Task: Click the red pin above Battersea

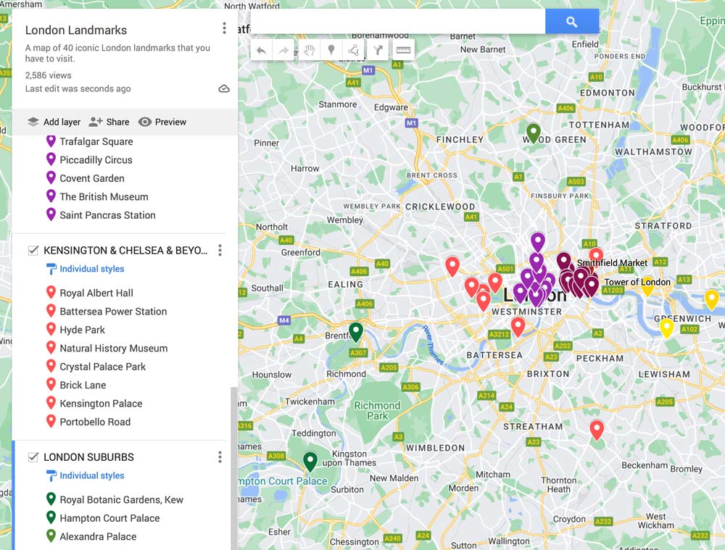Action: (518, 326)
